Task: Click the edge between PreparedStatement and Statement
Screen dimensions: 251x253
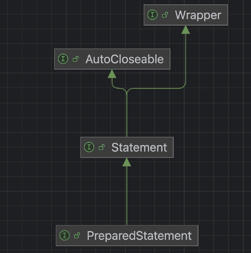Action: [127, 196]
